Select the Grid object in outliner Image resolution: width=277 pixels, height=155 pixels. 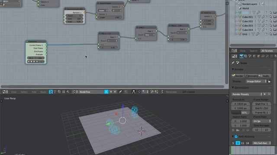pos(245,34)
